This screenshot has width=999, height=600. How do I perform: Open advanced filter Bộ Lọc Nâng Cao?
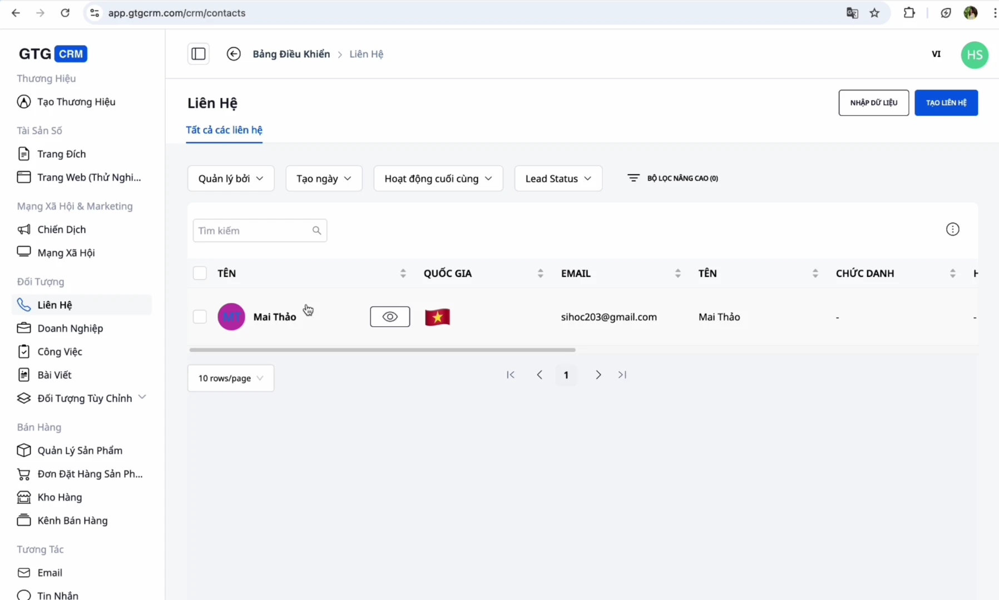[x=671, y=178]
